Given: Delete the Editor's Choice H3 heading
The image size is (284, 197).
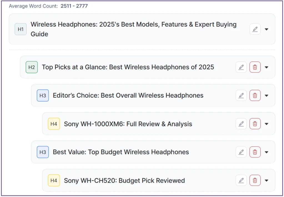Looking at the screenshot, I should [x=255, y=95].
